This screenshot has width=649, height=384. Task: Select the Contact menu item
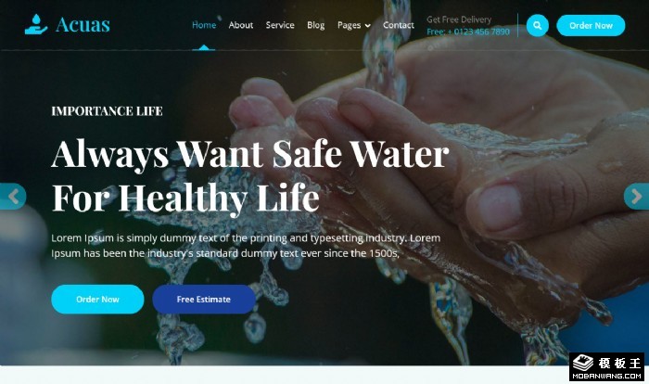click(398, 25)
